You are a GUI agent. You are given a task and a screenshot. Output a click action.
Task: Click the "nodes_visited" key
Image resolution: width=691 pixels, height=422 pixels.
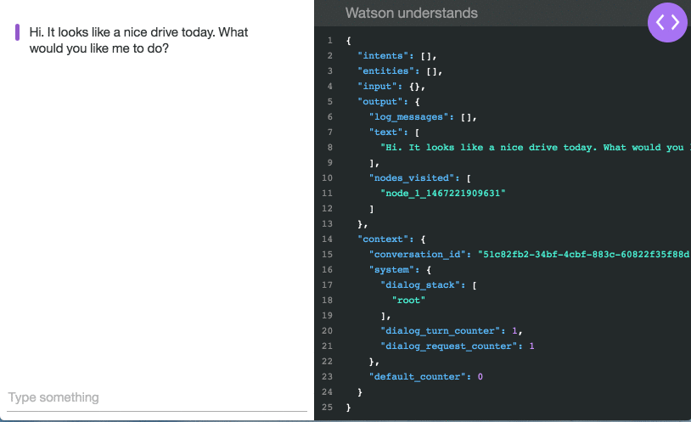click(x=412, y=178)
